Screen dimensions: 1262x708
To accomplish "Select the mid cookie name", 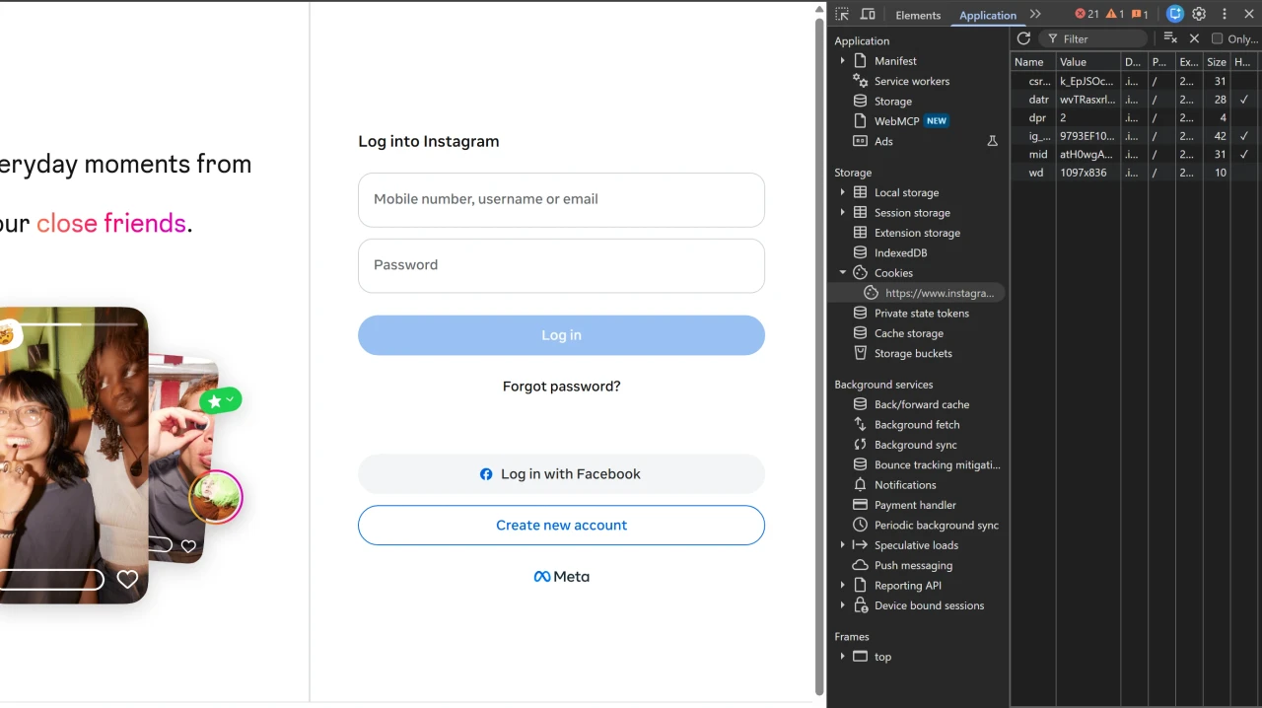I will (x=1038, y=155).
